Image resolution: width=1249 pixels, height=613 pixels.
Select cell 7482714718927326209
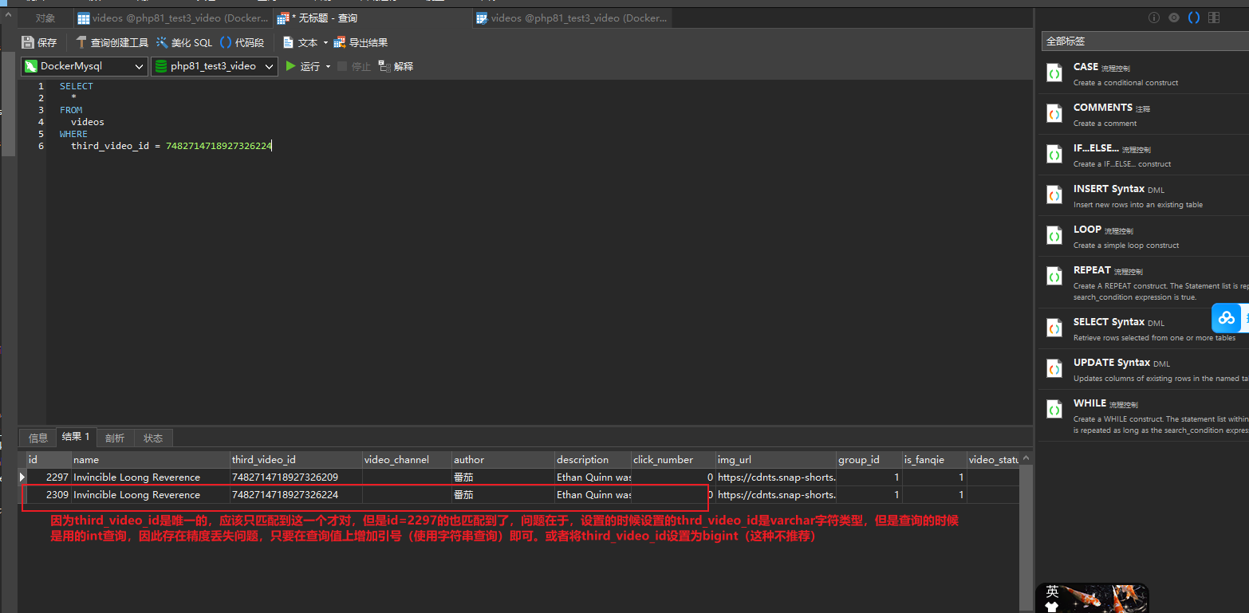pyautogui.click(x=295, y=477)
